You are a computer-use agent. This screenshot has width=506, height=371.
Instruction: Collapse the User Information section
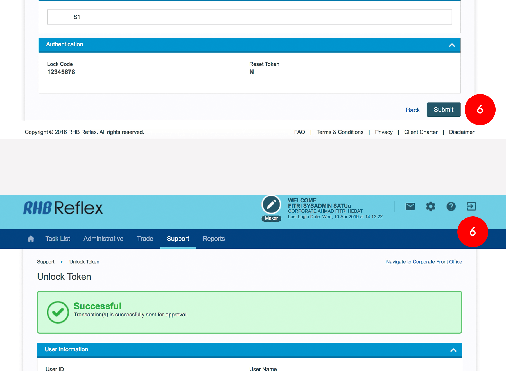pos(453,350)
